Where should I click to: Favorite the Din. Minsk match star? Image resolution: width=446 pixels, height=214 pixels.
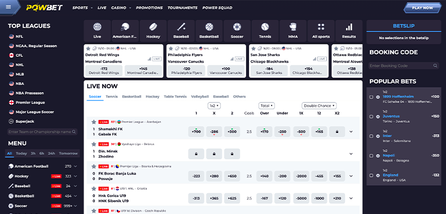tap(94, 144)
